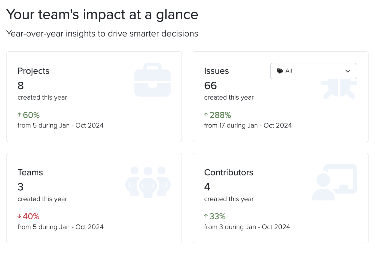This screenshot has height=253, width=375.
Task: Click the Teams card heading
Action: point(30,172)
